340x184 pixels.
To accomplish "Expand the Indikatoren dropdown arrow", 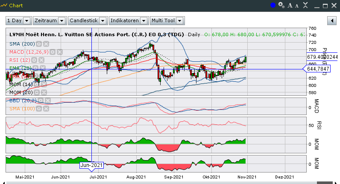I will pyautogui.click(x=144, y=21).
